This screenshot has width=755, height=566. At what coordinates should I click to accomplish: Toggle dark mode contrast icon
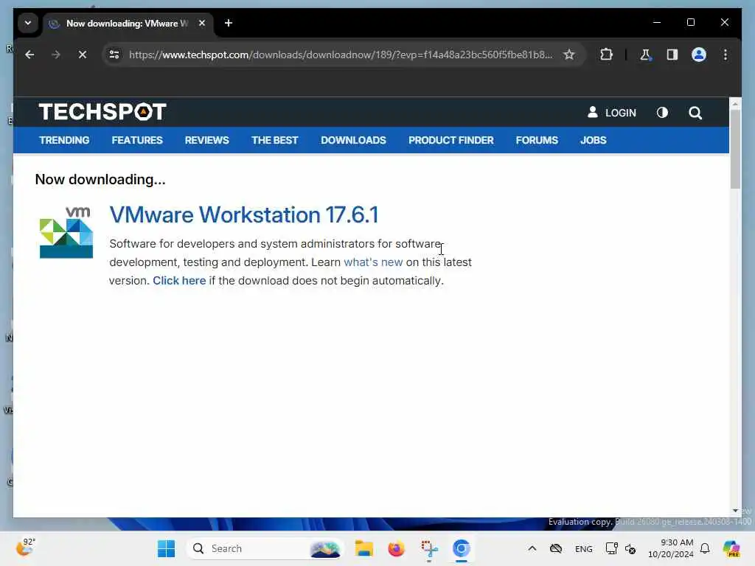(663, 113)
